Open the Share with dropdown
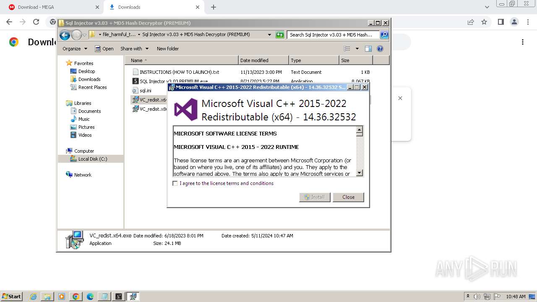This screenshot has width=537, height=302. tap(134, 49)
